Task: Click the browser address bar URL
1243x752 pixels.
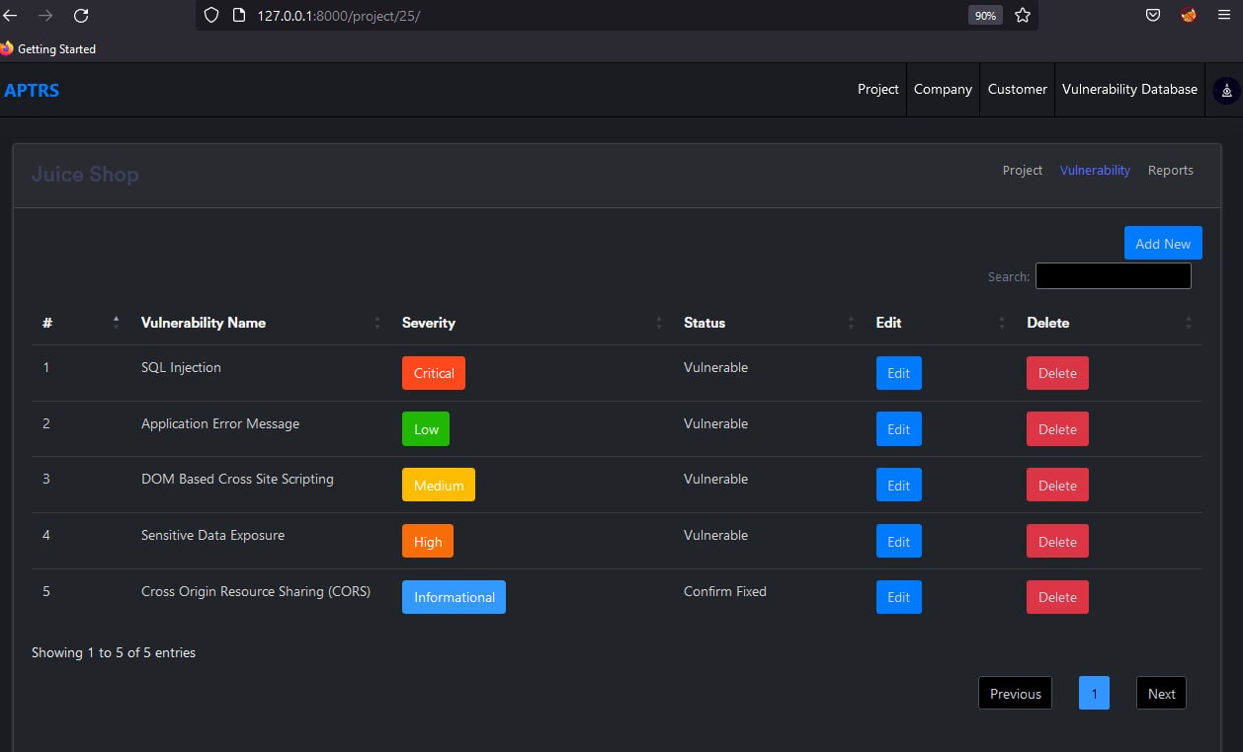Action: click(339, 16)
